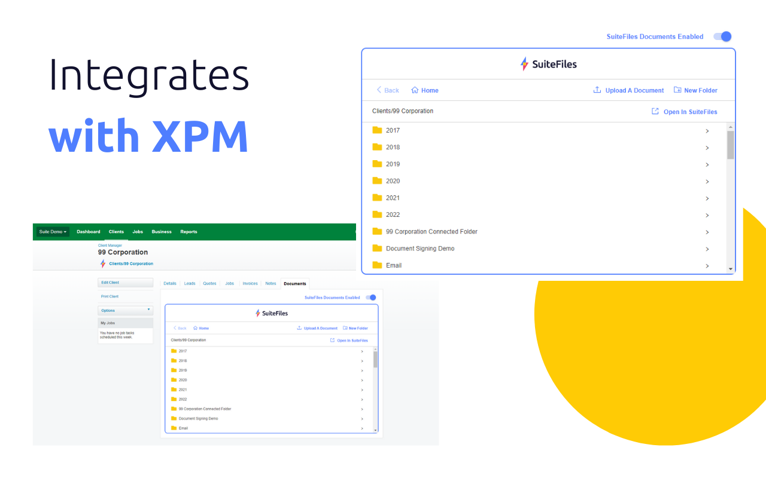The image size is (766, 478).
Task: Click the 2017 folder icon in the large panel
Action: click(377, 130)
